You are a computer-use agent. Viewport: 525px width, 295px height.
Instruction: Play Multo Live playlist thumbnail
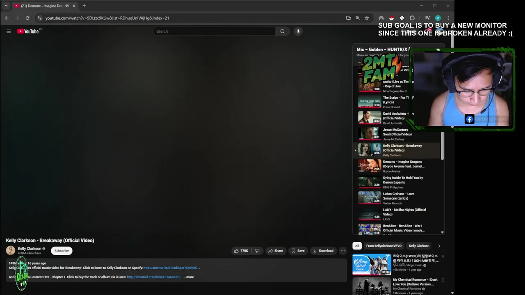(370, 86)
